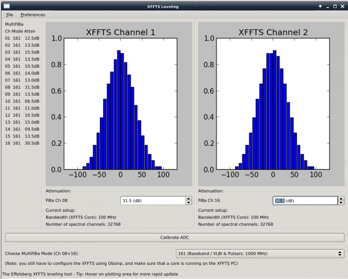This screenshot has height=279, width=348.
Task: Click Channel 2 'Bandwidth (XFFTS Core): 100 MHz' text
Action: (233, 217)
